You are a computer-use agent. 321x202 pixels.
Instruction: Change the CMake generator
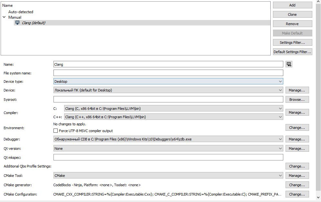pyautogui.click(x=297, y=185)
